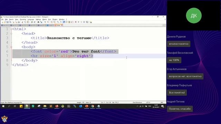221x124 pixels.
Task: Click the 'Все понятно!' chat message
Action: coord(177,93)
